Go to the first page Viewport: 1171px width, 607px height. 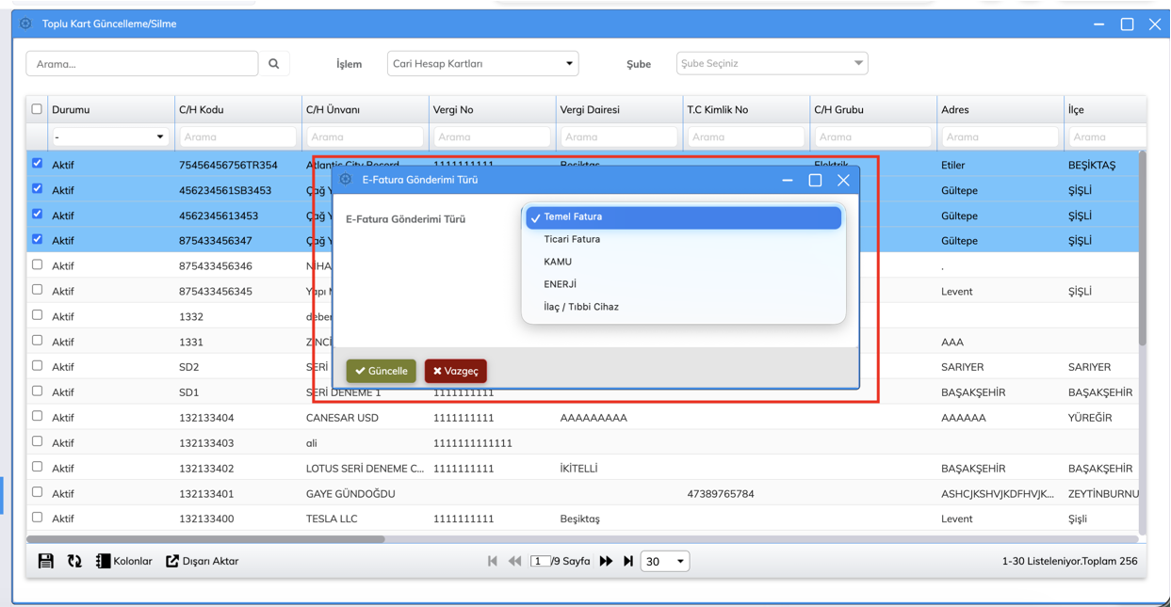pyautogui.click(x=492, y=561)
